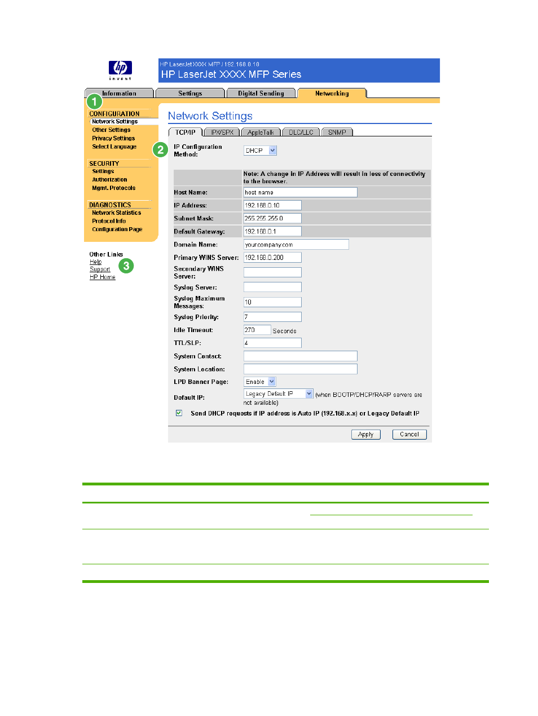
Task: Switch to the Settings tab
Action: [190, 94]
